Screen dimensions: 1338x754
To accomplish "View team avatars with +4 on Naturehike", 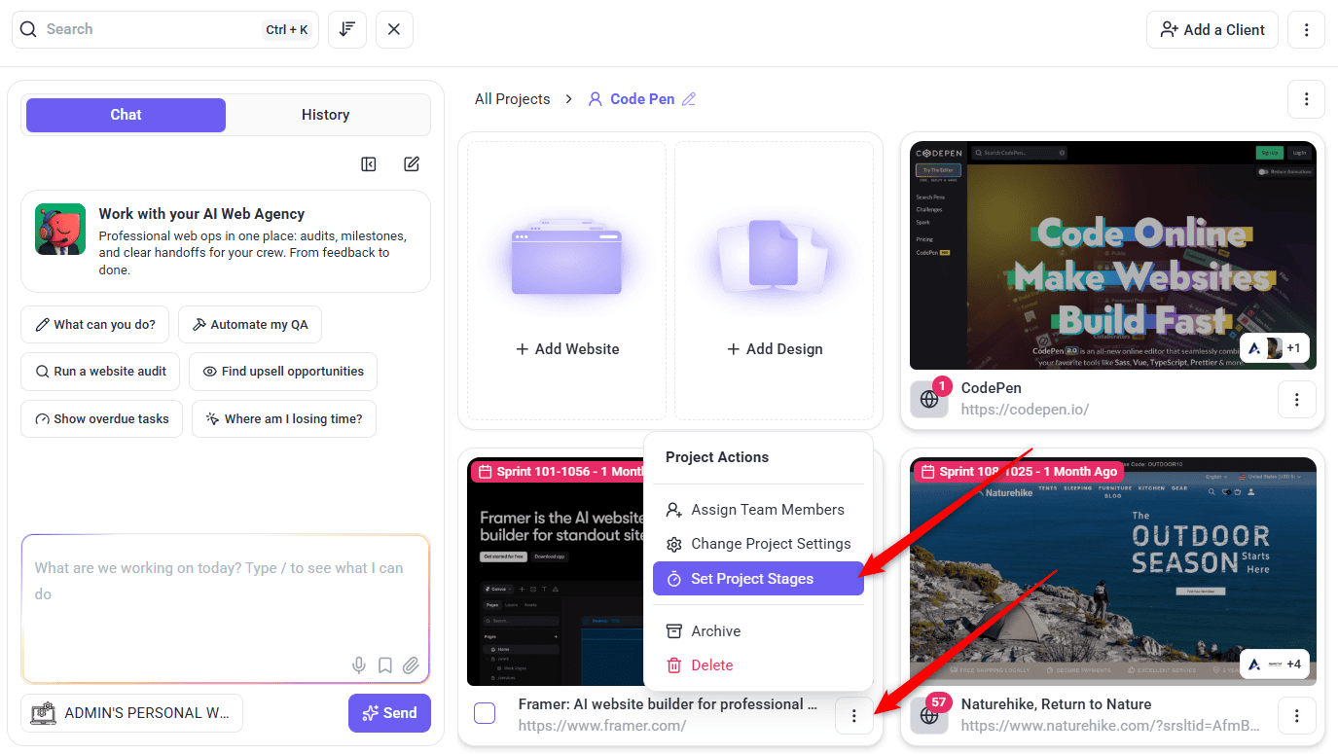I will click(1275, 664).
